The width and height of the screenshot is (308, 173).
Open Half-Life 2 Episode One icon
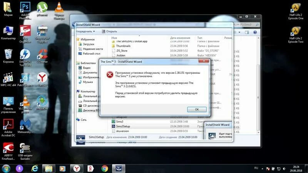pyautogui.click(x=296, y=11)
